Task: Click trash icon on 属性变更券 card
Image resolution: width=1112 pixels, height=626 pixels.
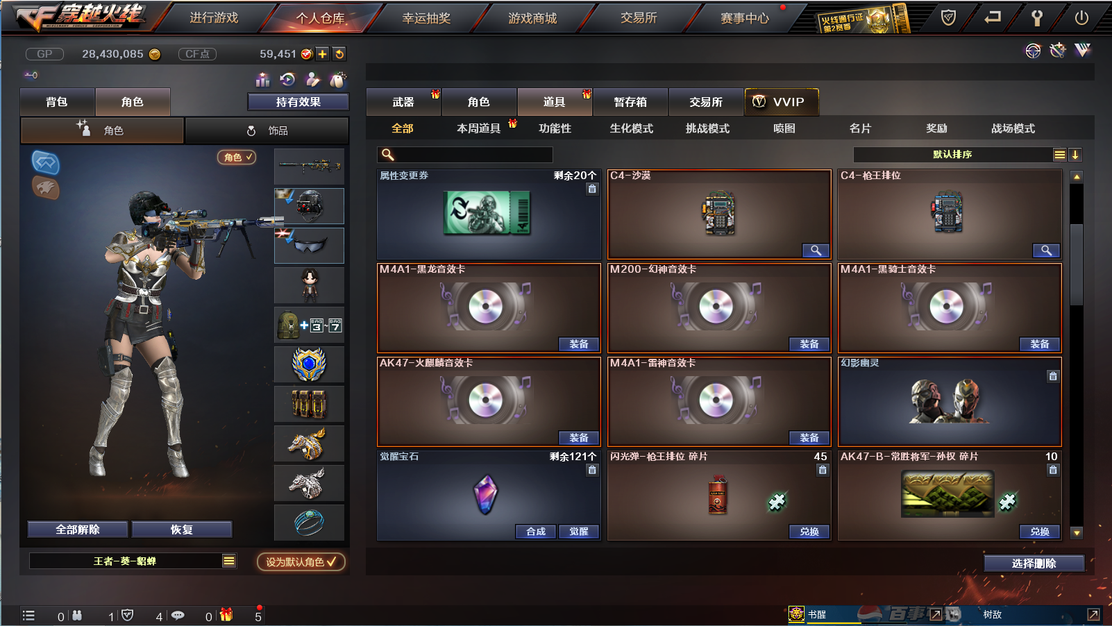Action: [592, 189]
